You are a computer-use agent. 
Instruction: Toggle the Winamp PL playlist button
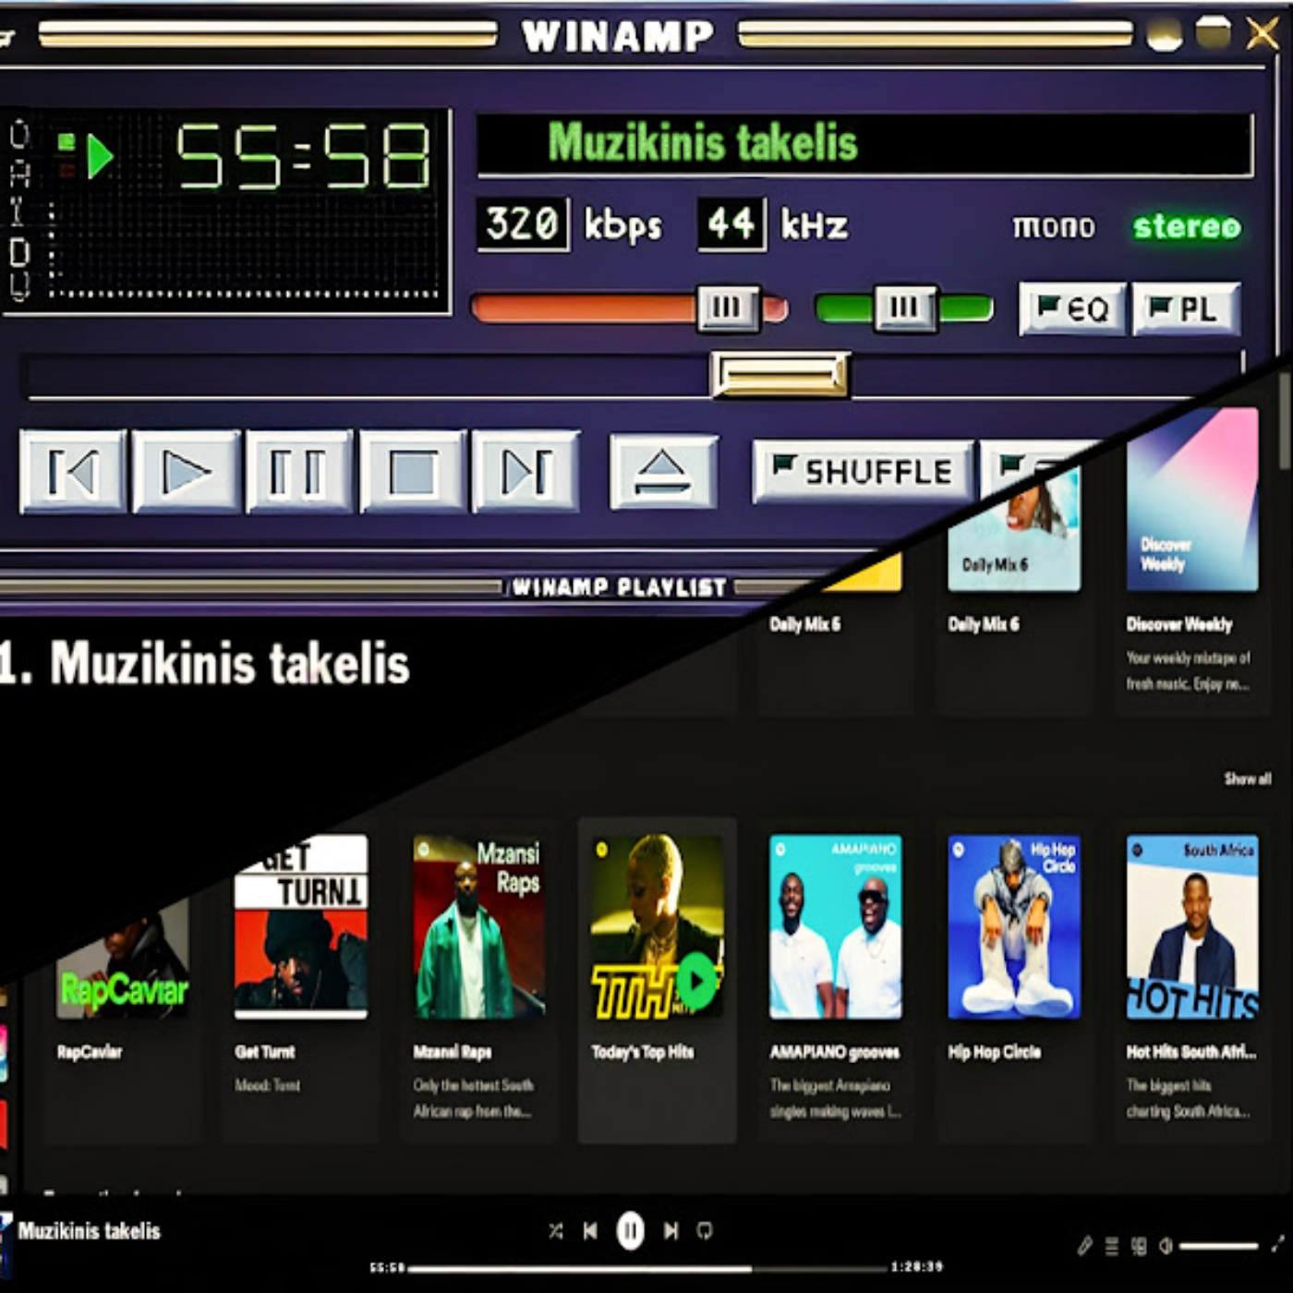(x=1186, y=308)
